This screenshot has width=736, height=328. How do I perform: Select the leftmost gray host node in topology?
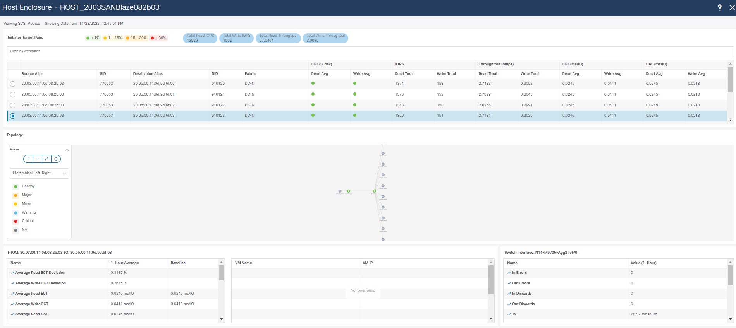[x=340, y=191]
